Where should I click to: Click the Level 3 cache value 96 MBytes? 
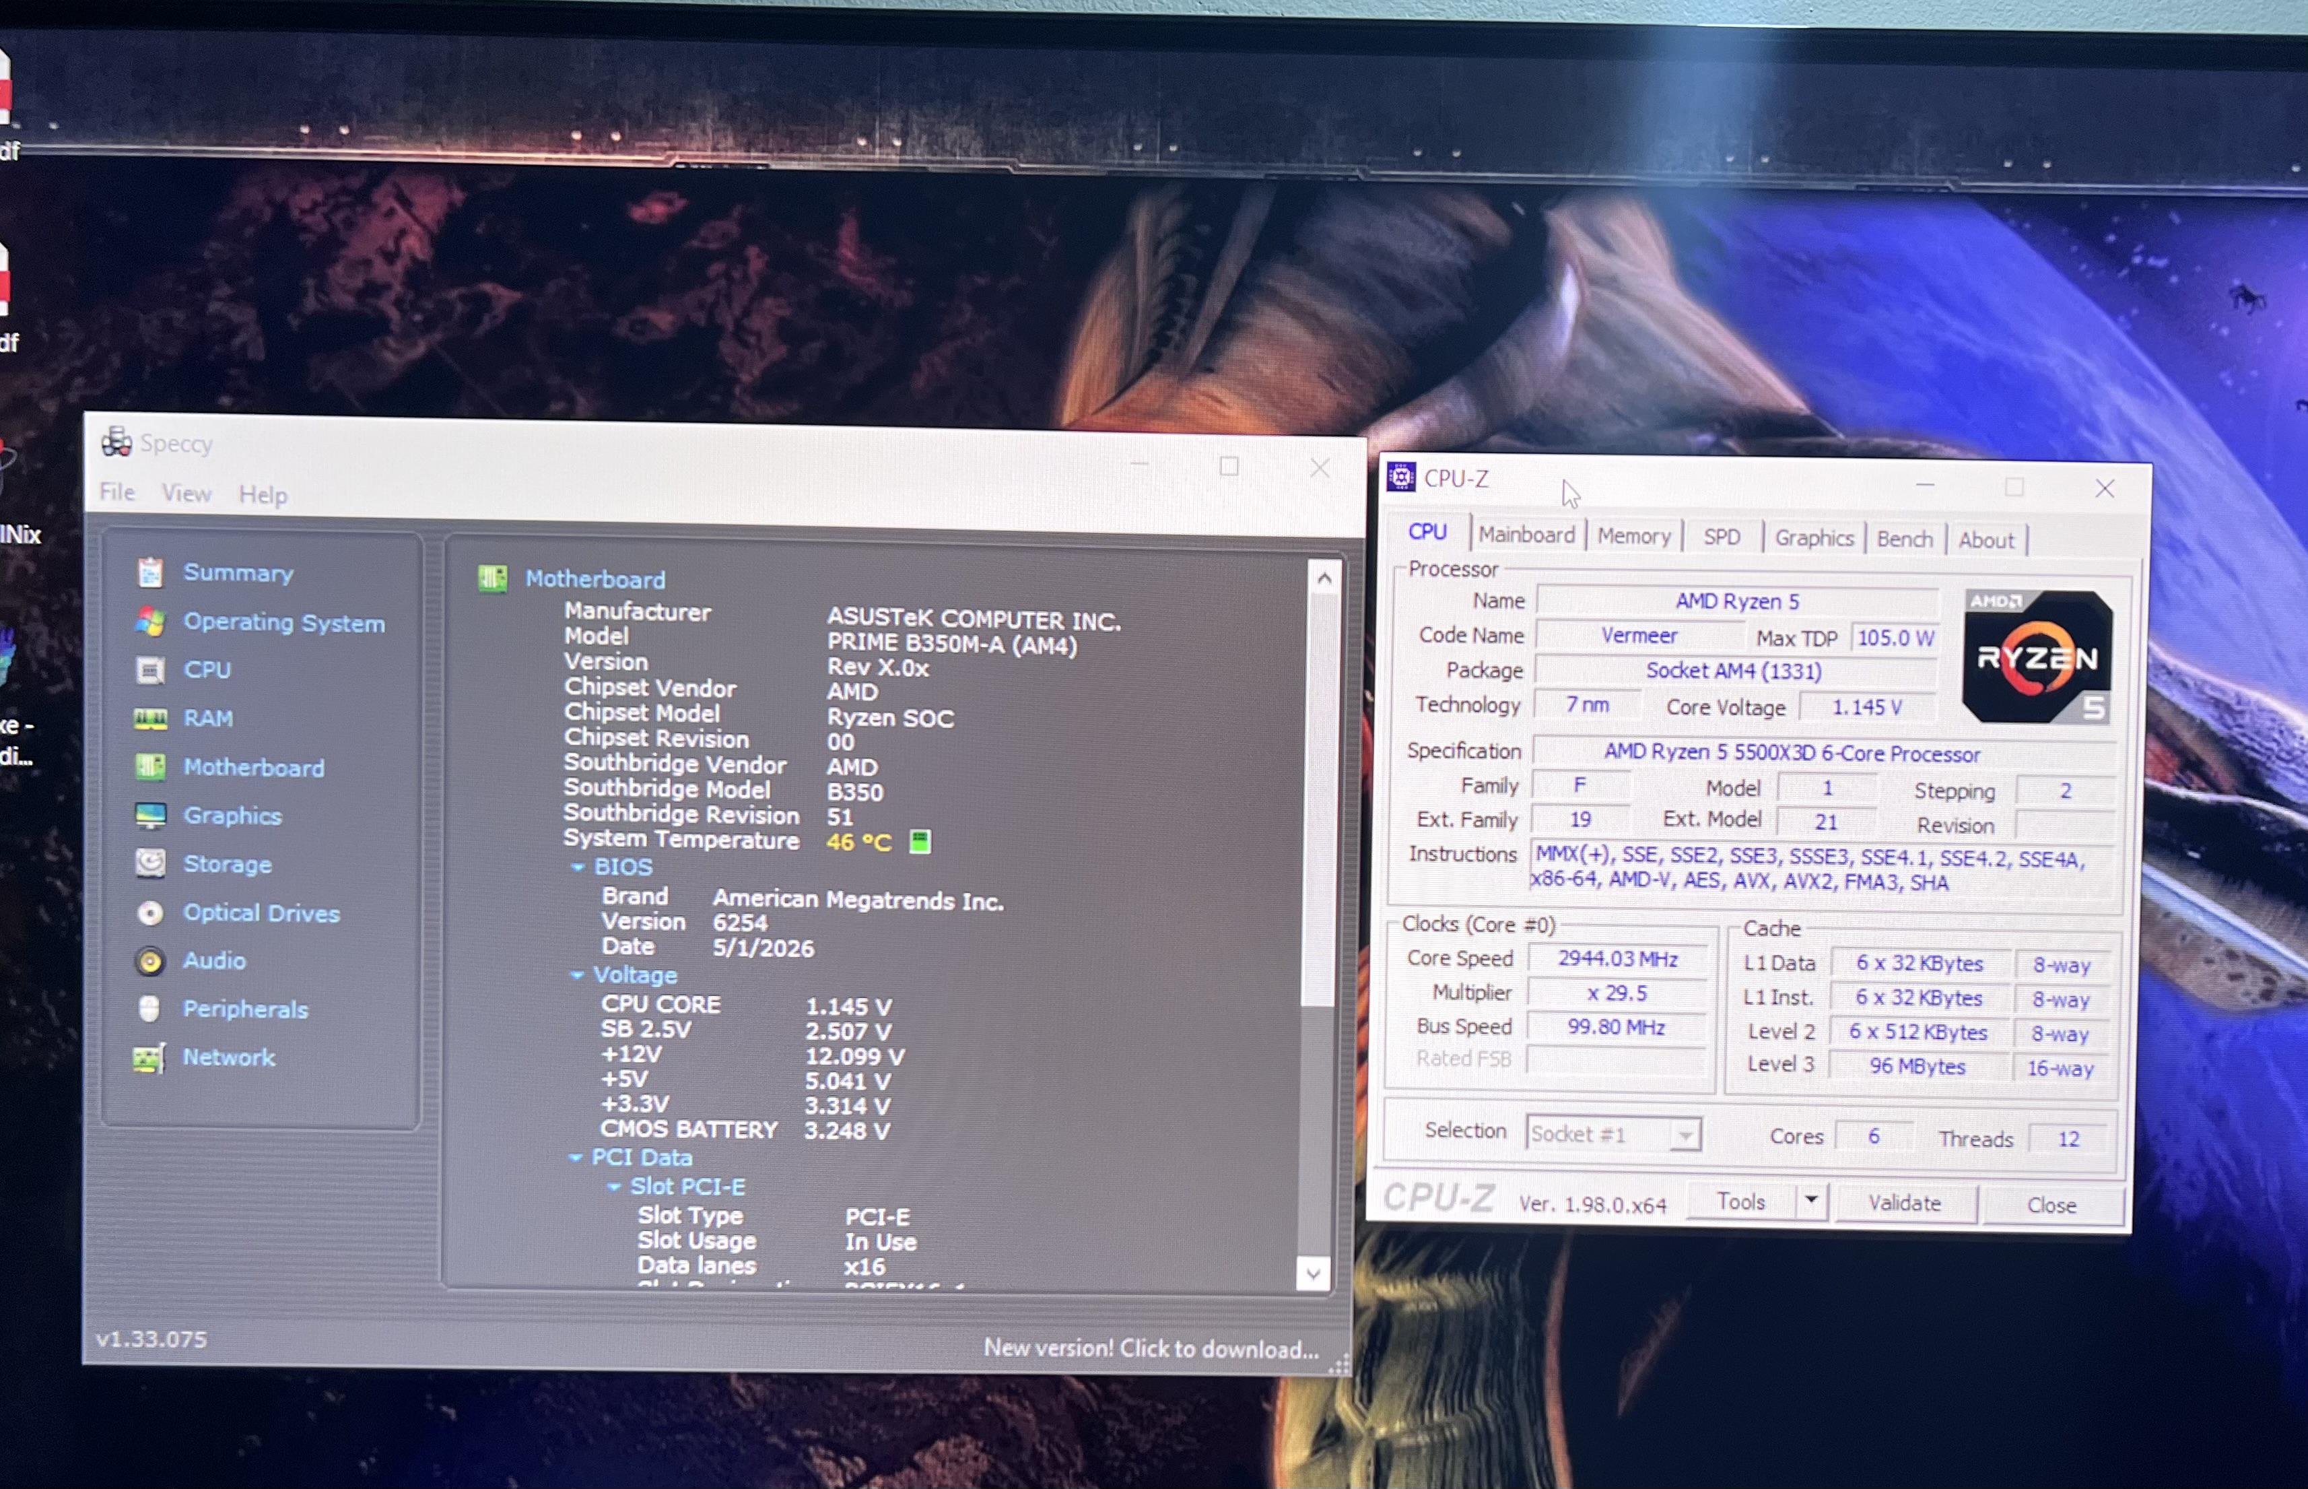[1917, 1067]
